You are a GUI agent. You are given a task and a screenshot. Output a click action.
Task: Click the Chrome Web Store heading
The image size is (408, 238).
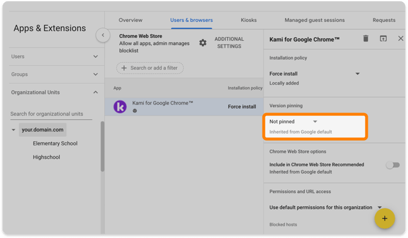[x=141, y=36]
